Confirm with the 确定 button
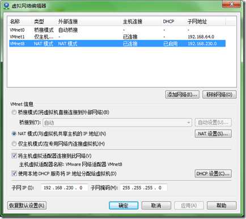Image resolution: width=246 pixels, height=219 pixels. (124, 205)
